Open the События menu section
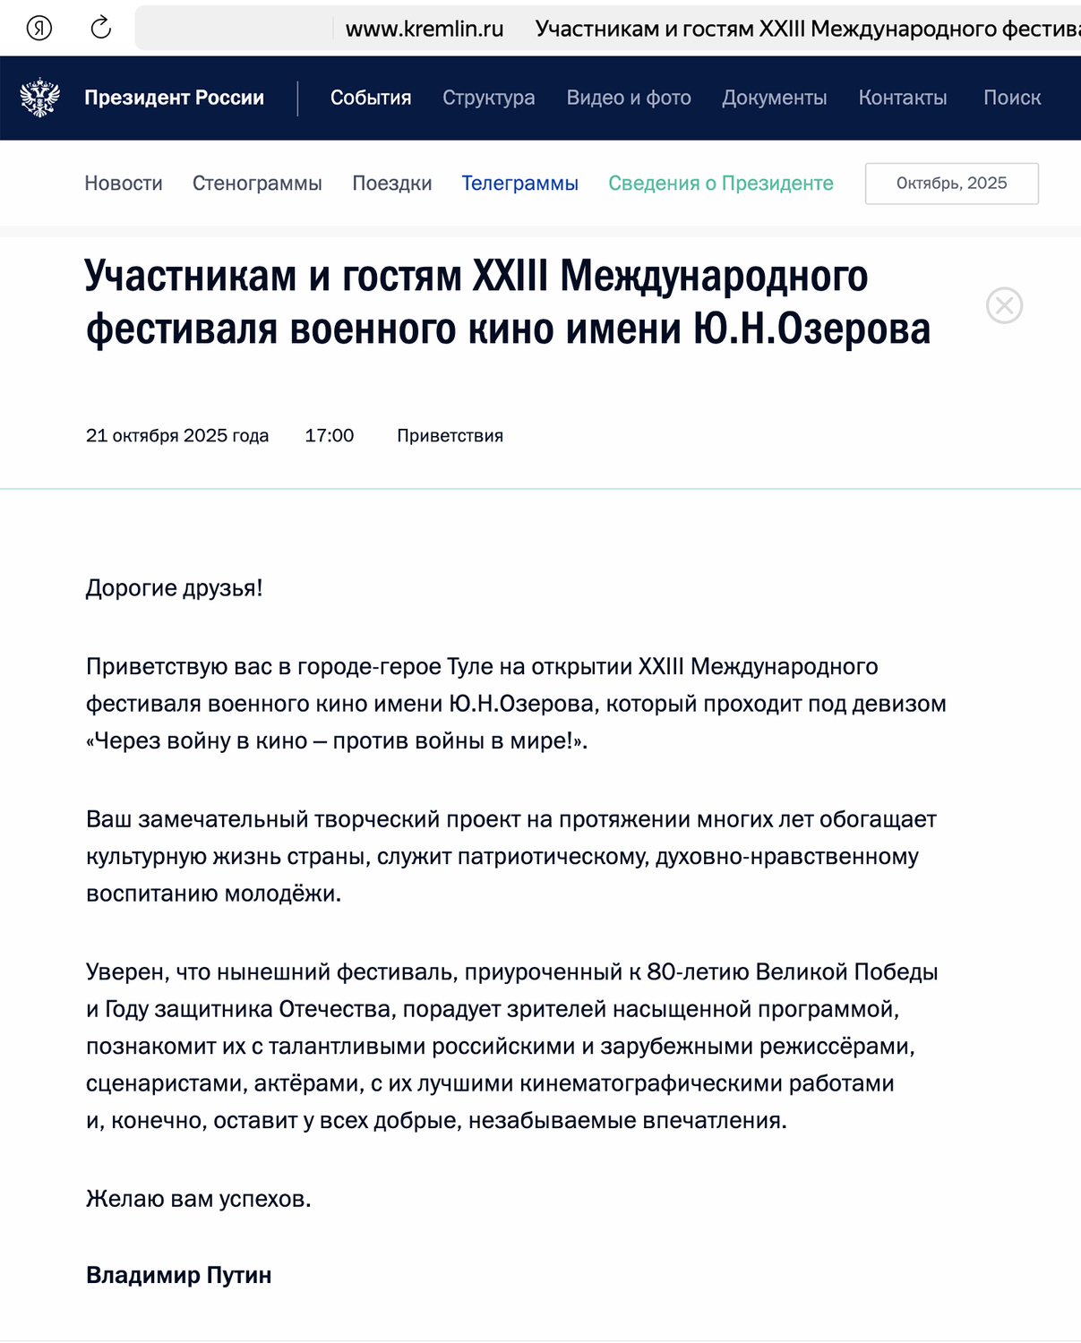Screen dimensions: 1081x1343 371,98
